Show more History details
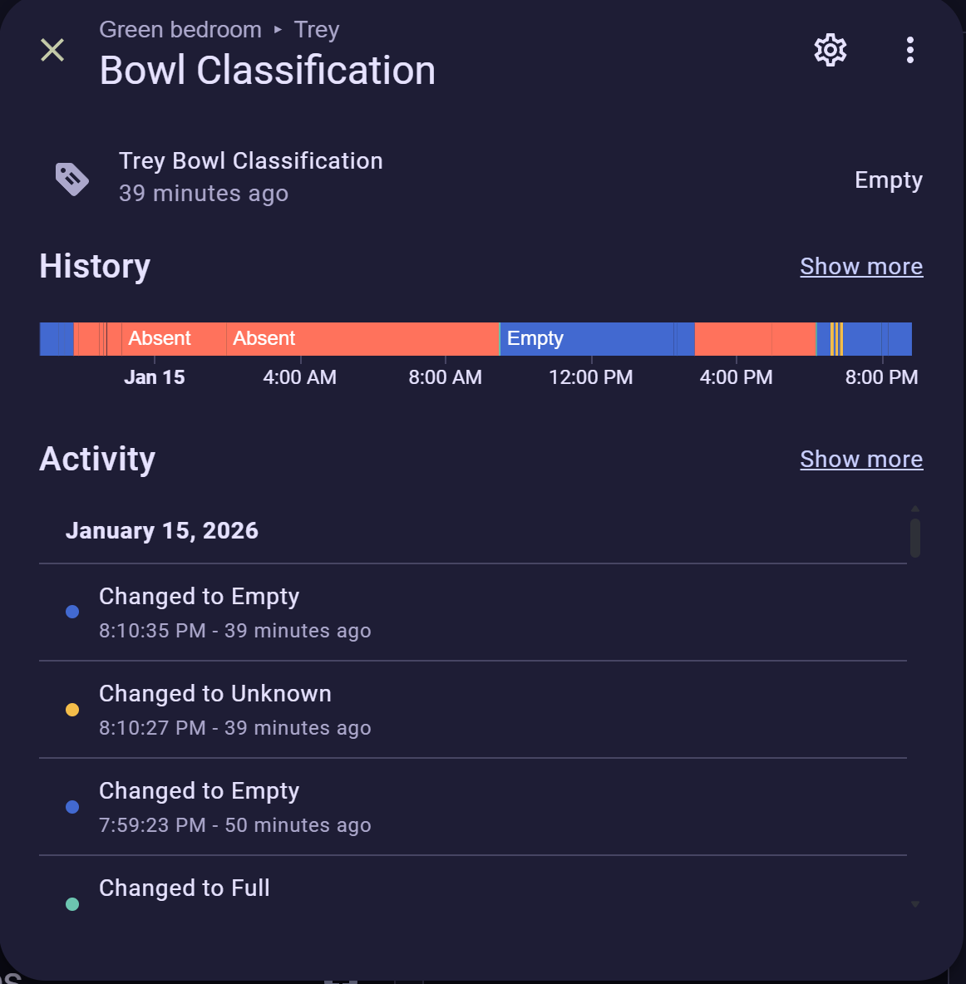966x984 pixels. pos(861,267)
